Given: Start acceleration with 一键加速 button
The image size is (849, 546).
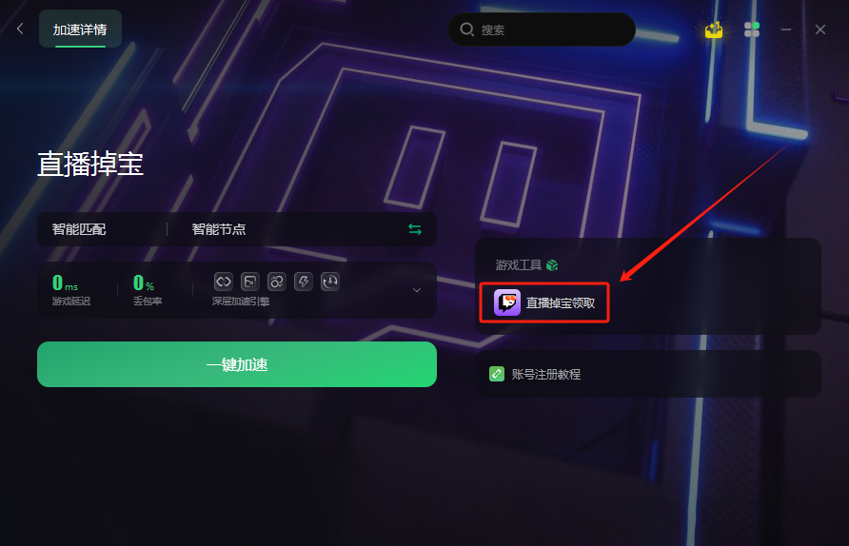Looking at the screenshot, I should [237, 364].
